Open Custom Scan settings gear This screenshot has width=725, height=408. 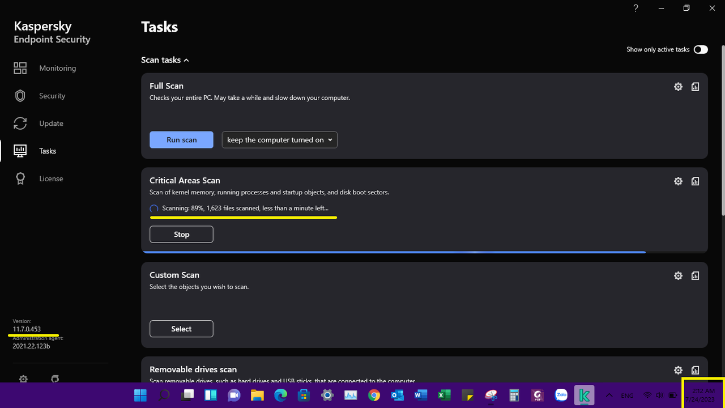(x=678, y=276)
